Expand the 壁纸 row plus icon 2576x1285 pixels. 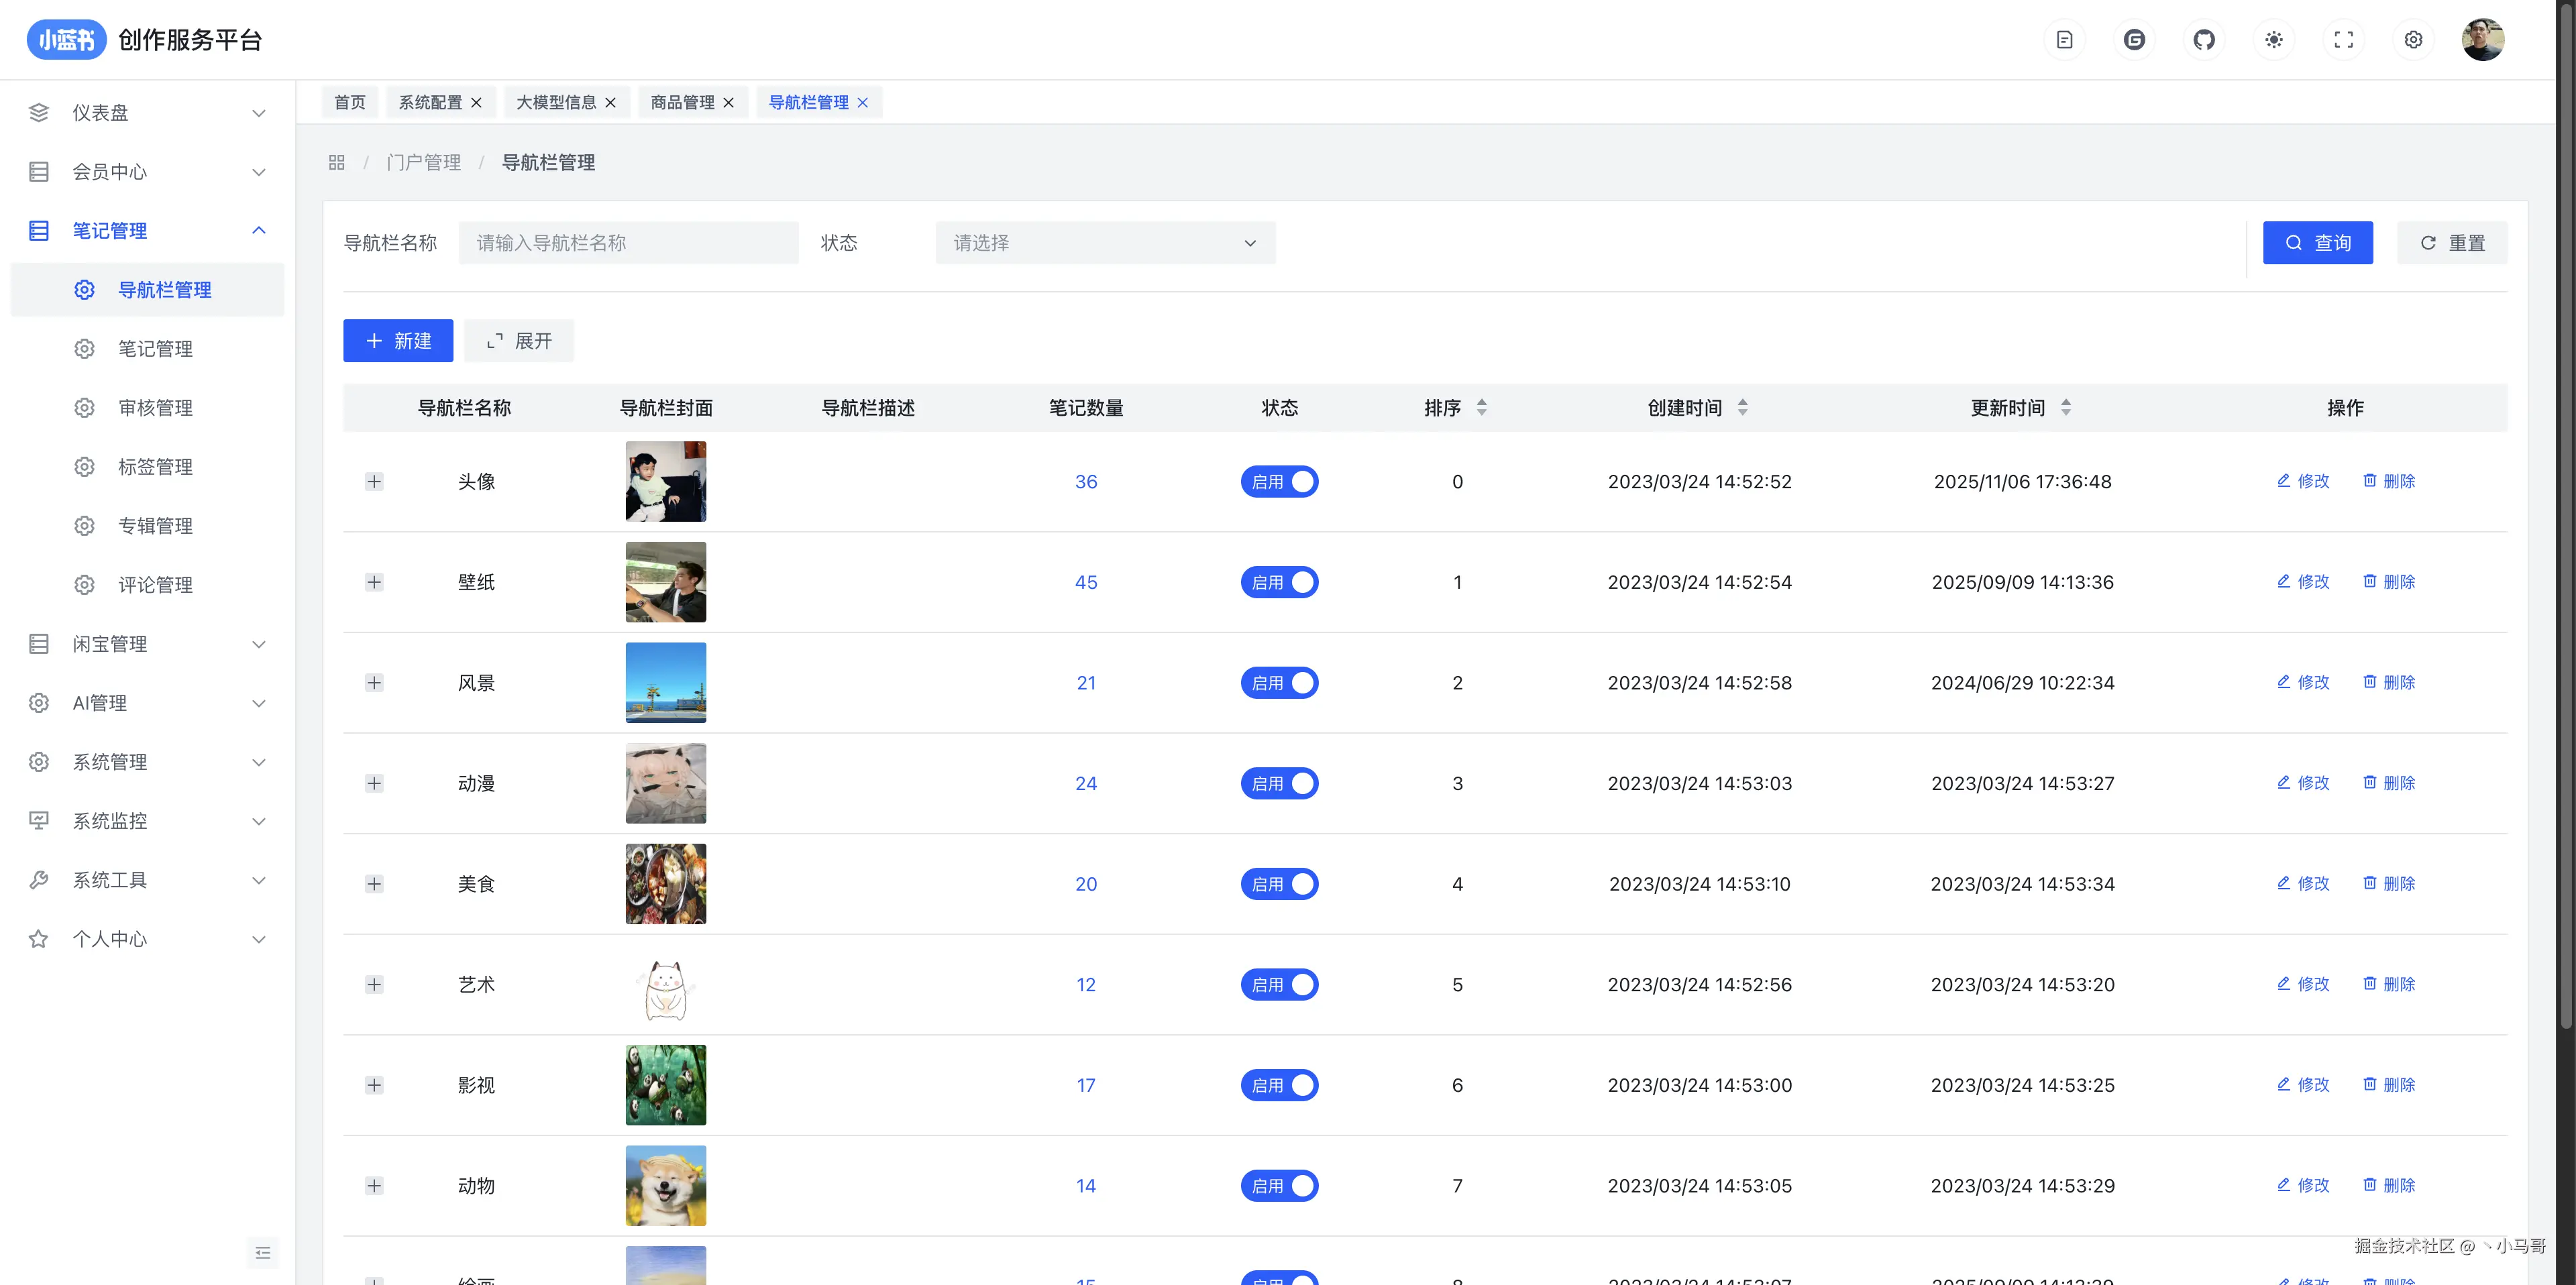click(x=374, y=582)
